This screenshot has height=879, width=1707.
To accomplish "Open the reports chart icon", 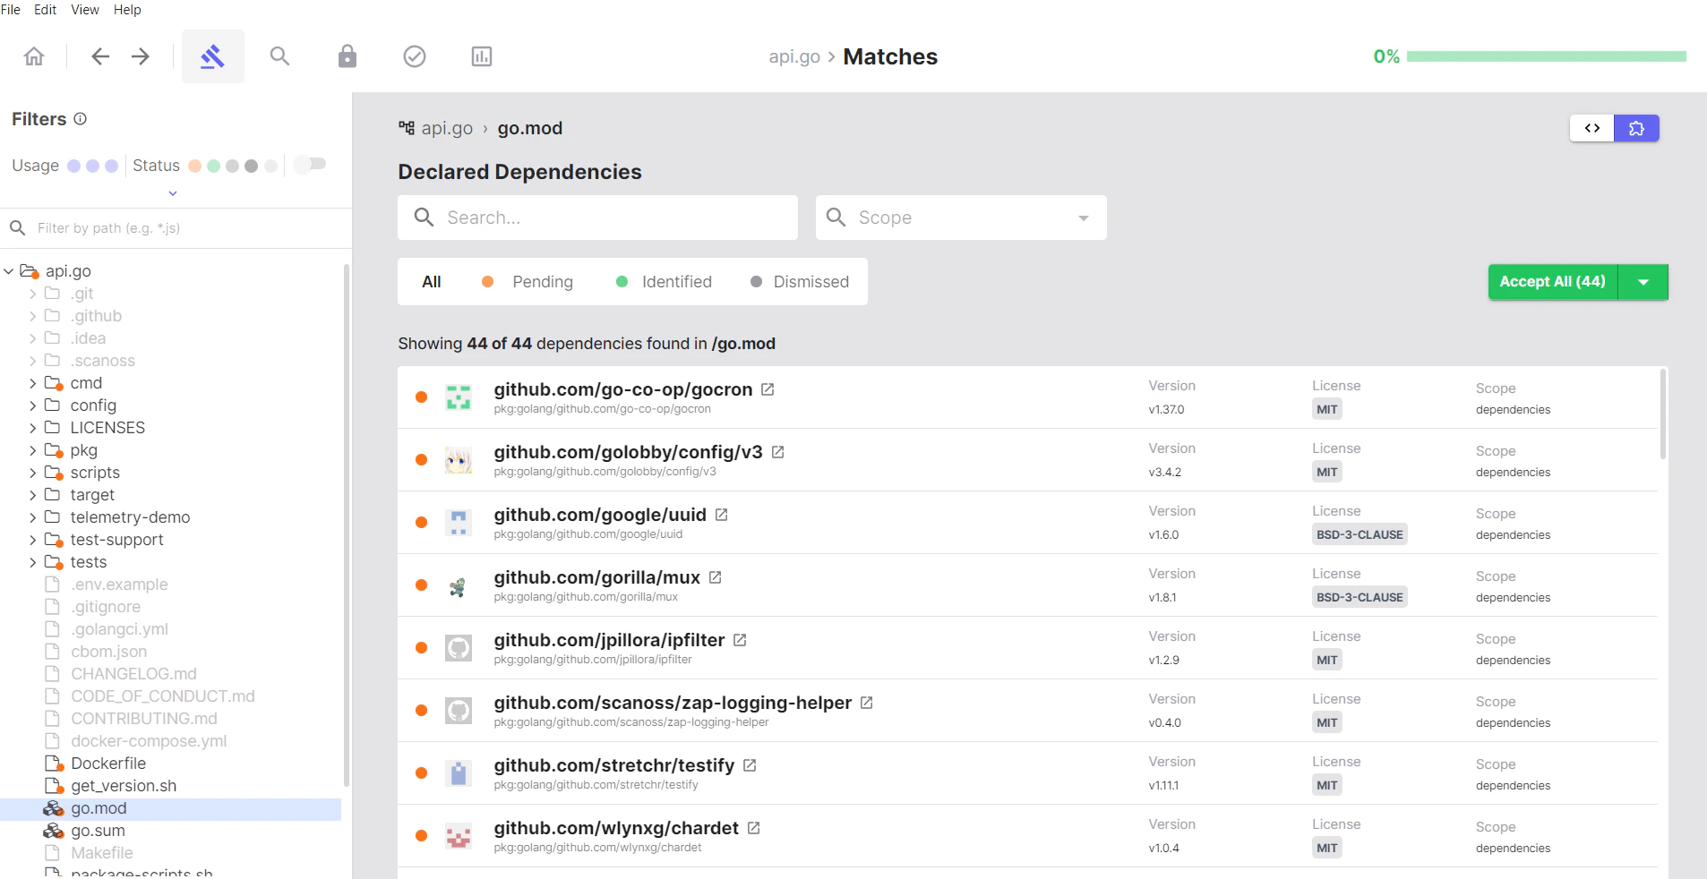I will (482, 56).
